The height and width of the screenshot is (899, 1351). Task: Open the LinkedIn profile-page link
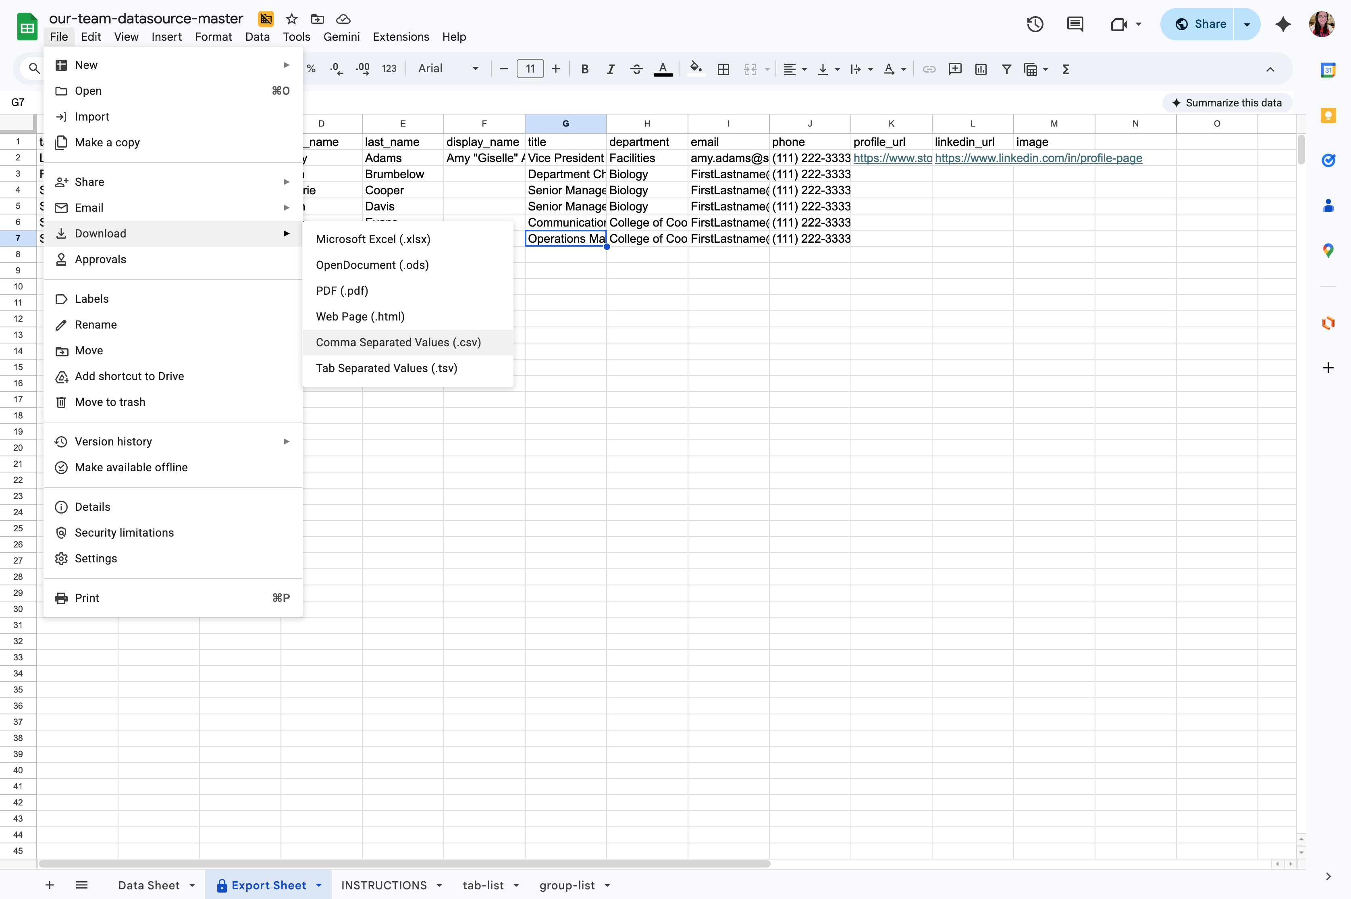point(1038,158)
